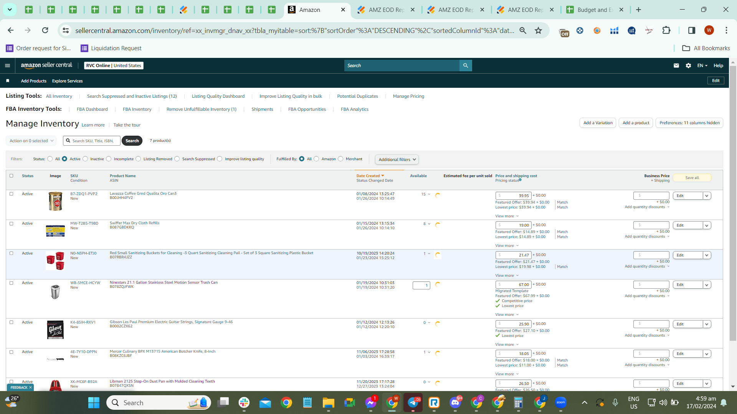Check the Lavazza Coffee row checkbox

[12, 194]
